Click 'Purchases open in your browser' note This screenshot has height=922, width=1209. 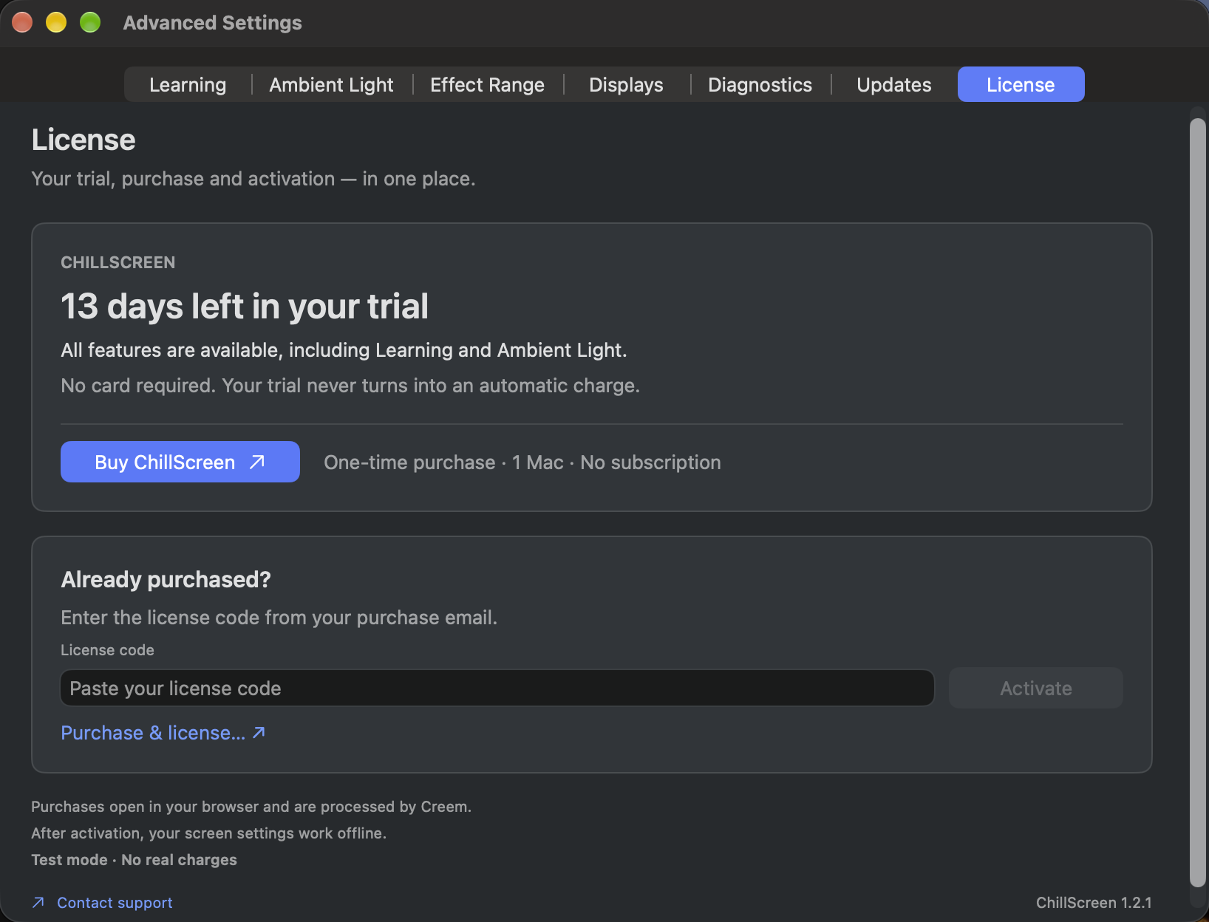pos(251,807)
